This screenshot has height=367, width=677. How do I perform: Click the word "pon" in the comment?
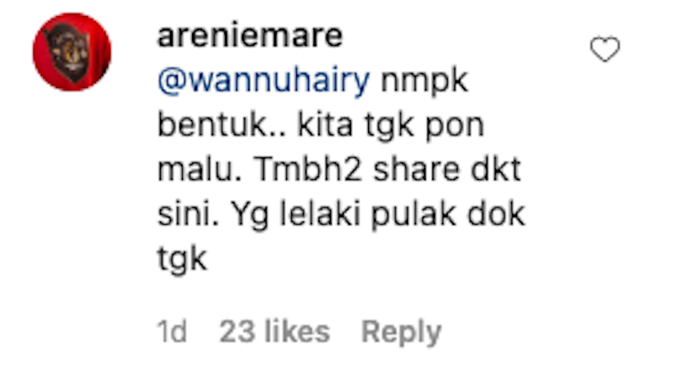454,127
